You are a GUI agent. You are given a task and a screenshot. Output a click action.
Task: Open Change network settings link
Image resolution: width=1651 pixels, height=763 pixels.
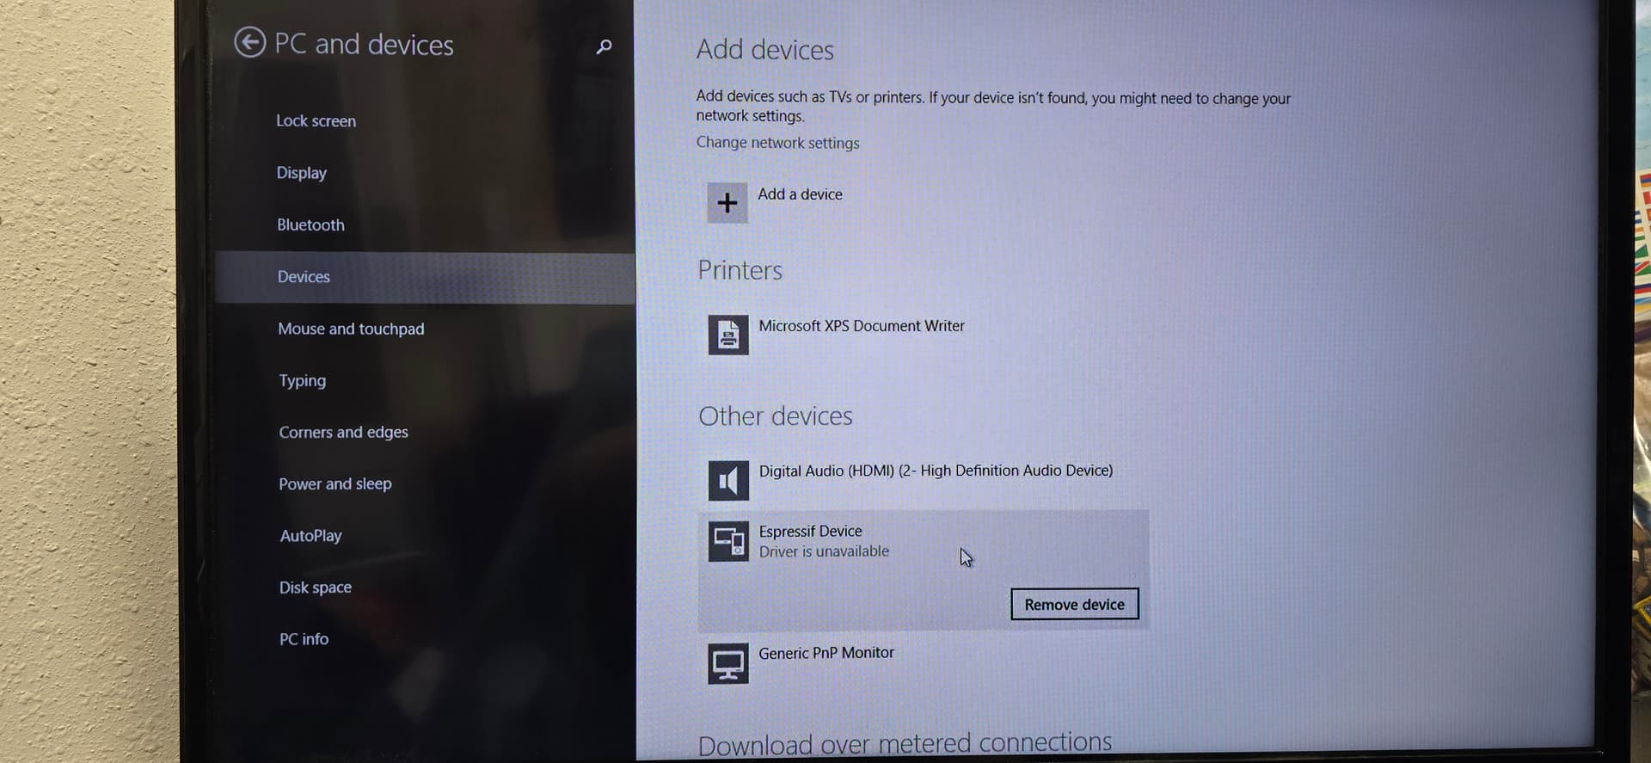(x=777, y=143)
